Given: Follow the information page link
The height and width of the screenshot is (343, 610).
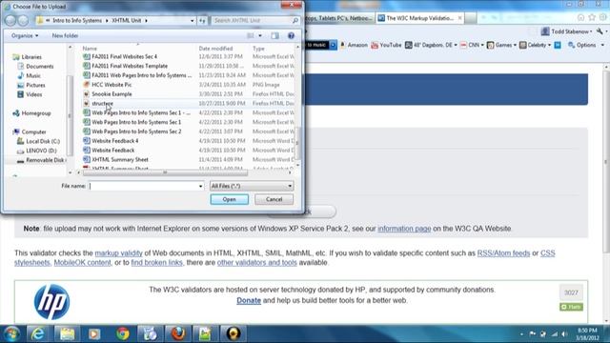Looking at the screenshot, I should coord(404,229).
